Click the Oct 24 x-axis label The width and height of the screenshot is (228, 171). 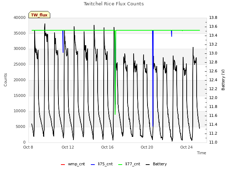coord(186,147)
